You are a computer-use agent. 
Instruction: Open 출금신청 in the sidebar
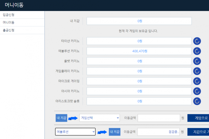(22, 30)
